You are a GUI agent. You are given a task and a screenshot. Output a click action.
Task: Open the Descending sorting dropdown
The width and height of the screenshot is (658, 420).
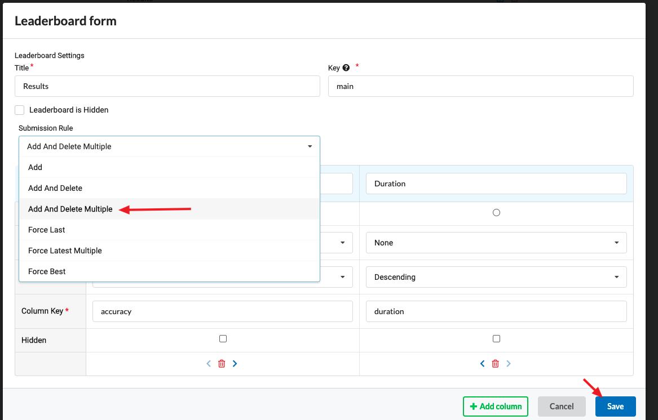click(496, 277)
